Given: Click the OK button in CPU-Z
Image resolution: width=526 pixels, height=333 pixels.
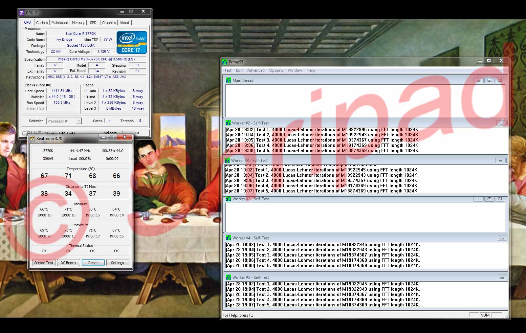Looking at the screenshot, I should (x=137, y=133).
